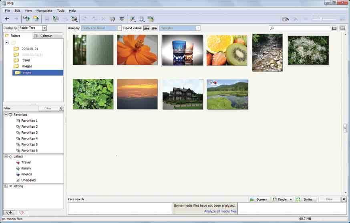Open the globe upload toolbar icon
This screenshot has width=350, height=223.
click(141, 19)
